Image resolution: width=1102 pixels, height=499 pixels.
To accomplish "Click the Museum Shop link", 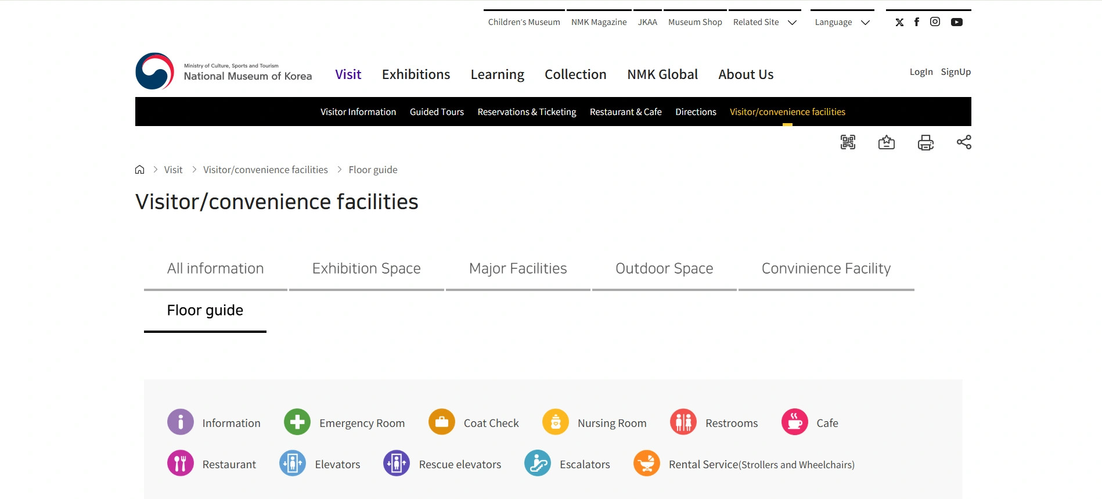I will click(x=695, y=22).
